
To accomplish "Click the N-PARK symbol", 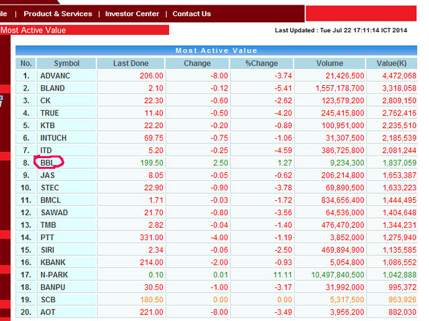I will [54, 275].
